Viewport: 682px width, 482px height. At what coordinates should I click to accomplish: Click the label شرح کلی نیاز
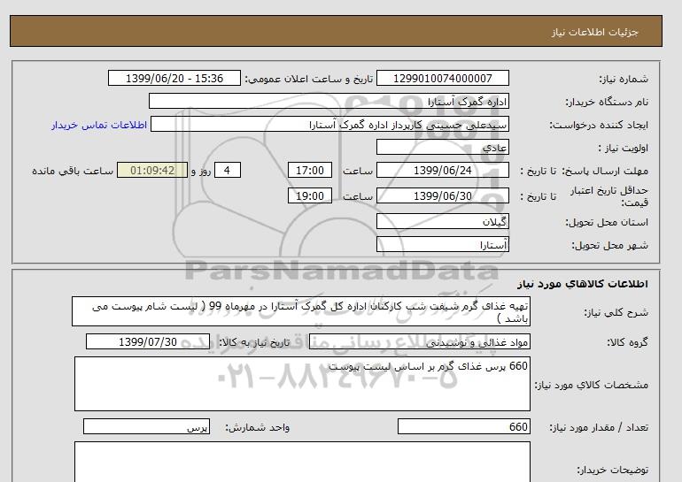coord(616,312)
